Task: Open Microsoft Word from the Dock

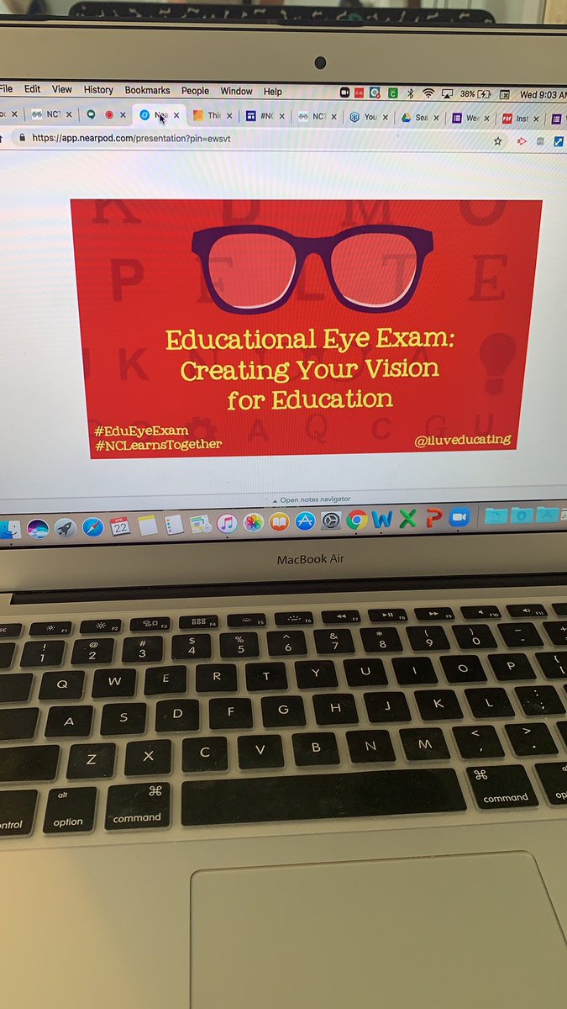Action: pos(382,520)
